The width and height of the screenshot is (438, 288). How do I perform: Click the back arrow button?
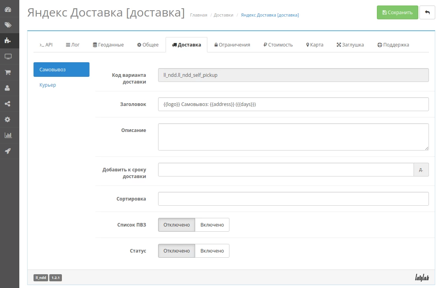click(427, 12)
